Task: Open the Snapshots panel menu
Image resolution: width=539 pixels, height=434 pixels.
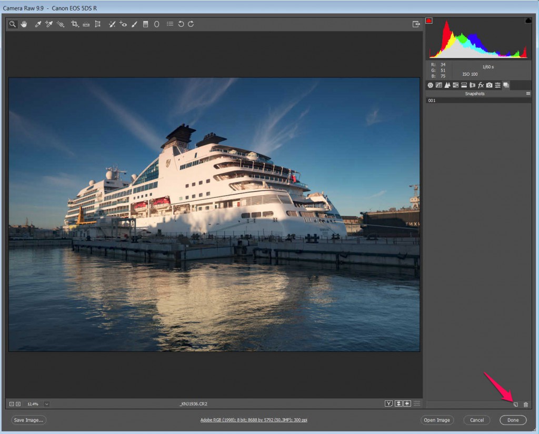Action: [x=528, y=93]
